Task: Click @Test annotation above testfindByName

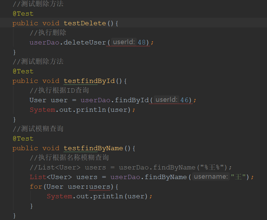Action: point(23,138)
